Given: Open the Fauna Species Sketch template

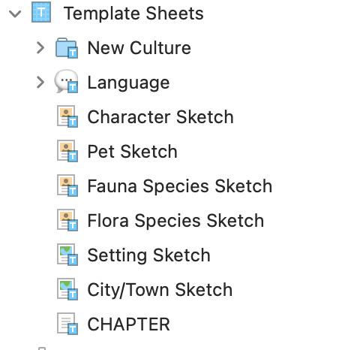Looking at the screenshot, I should 180,186.
